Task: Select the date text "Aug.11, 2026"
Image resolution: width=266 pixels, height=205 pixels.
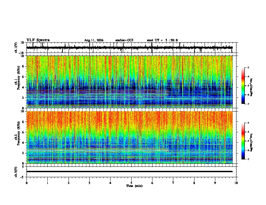Action: pos(94,40)
